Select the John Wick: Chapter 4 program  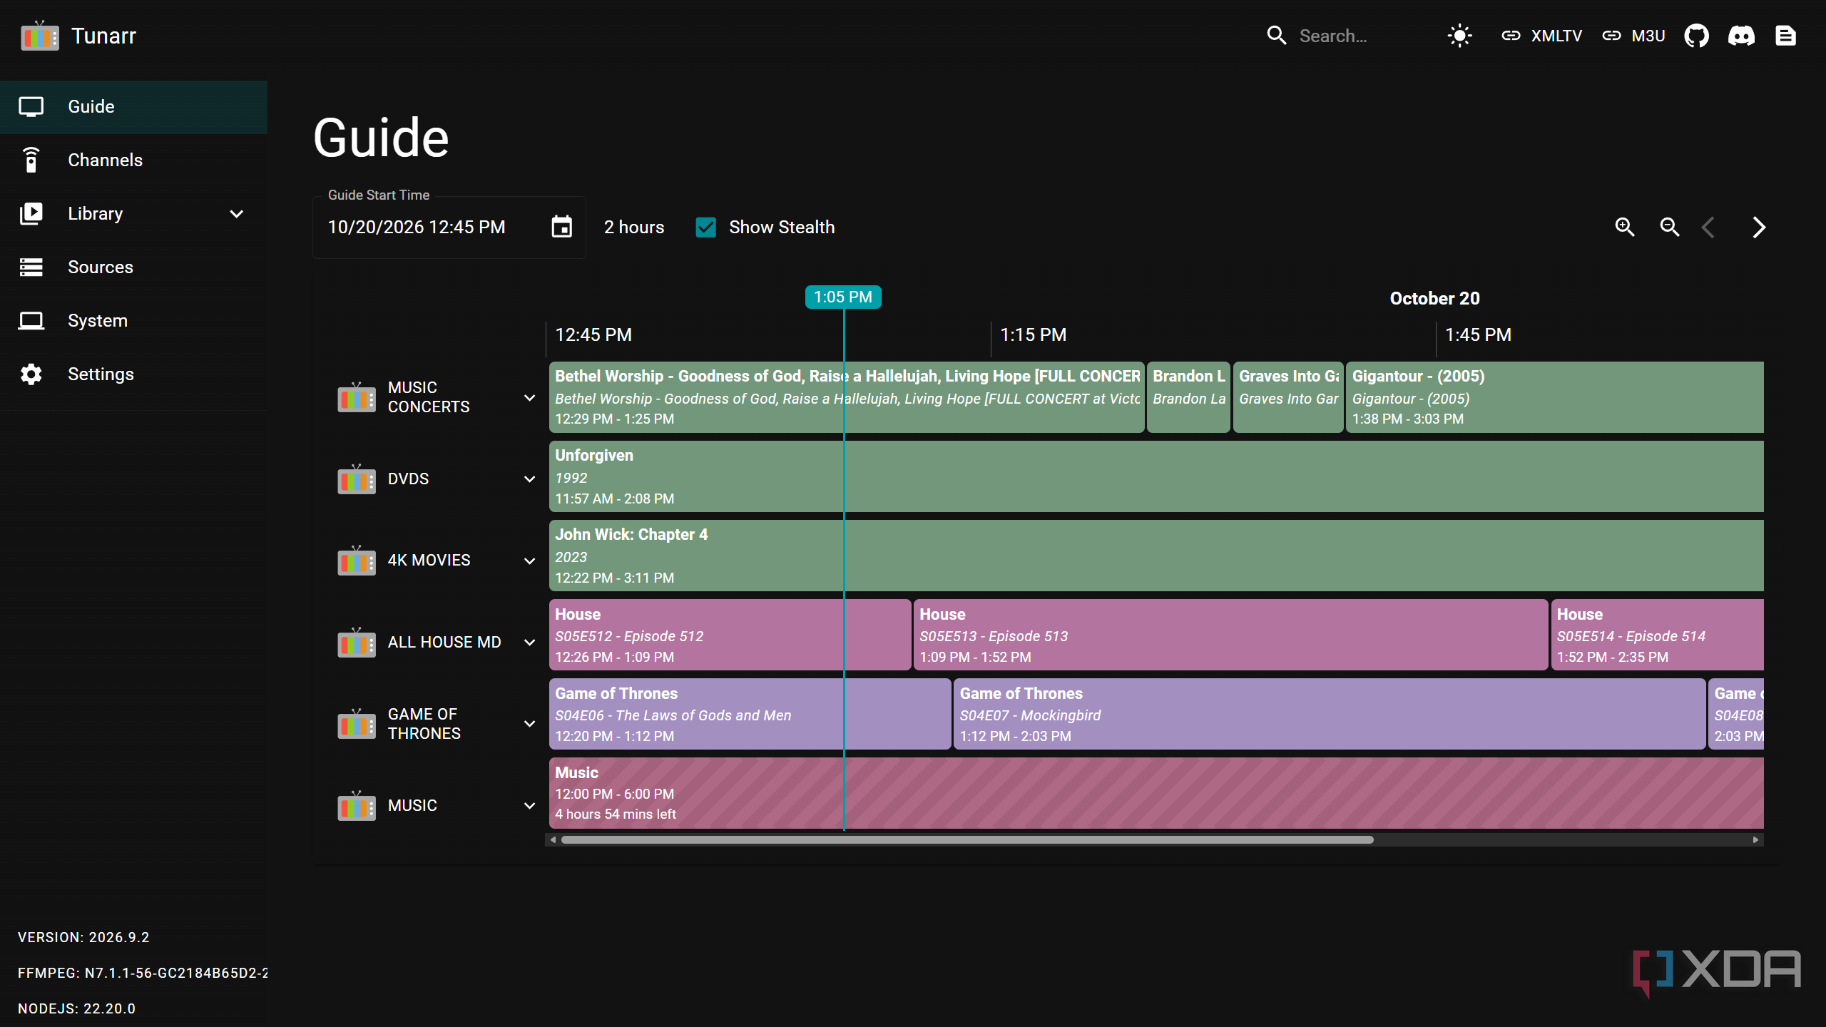click(x=1156, y=556)
